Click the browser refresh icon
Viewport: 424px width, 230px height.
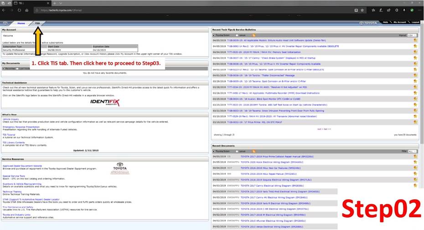19,10
